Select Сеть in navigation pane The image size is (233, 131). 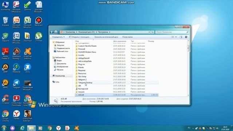(x=57, y=82)
